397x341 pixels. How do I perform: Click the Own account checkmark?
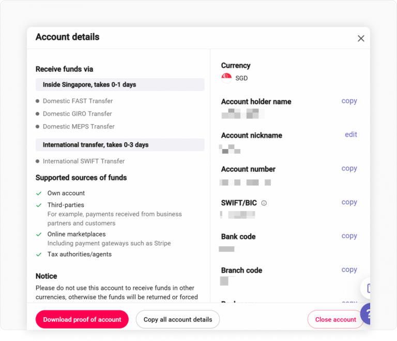pos(39,193)
